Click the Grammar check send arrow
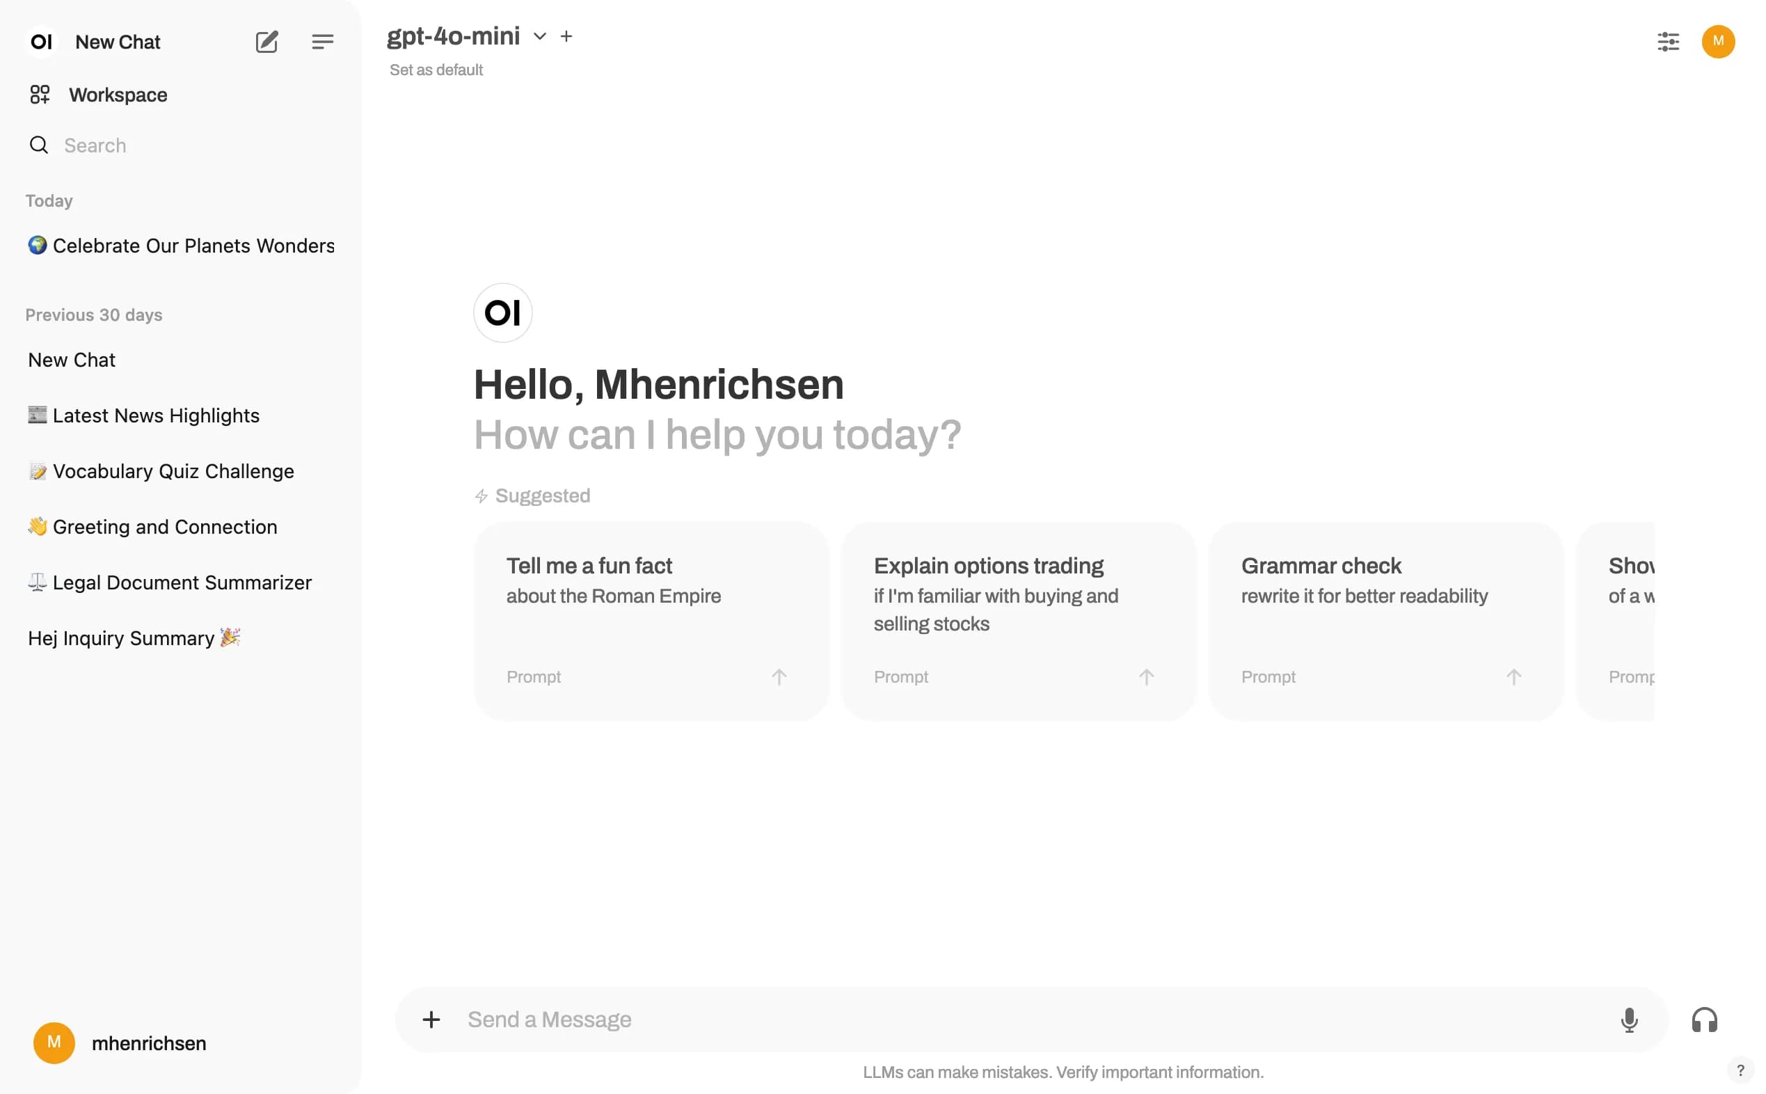Viewport: 1766px width, 1094px height. [x=1513, y=677]
